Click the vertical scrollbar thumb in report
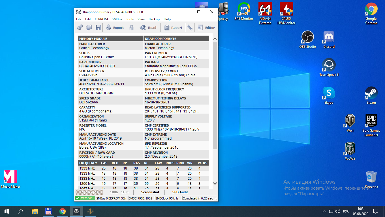 pos(215,96)
